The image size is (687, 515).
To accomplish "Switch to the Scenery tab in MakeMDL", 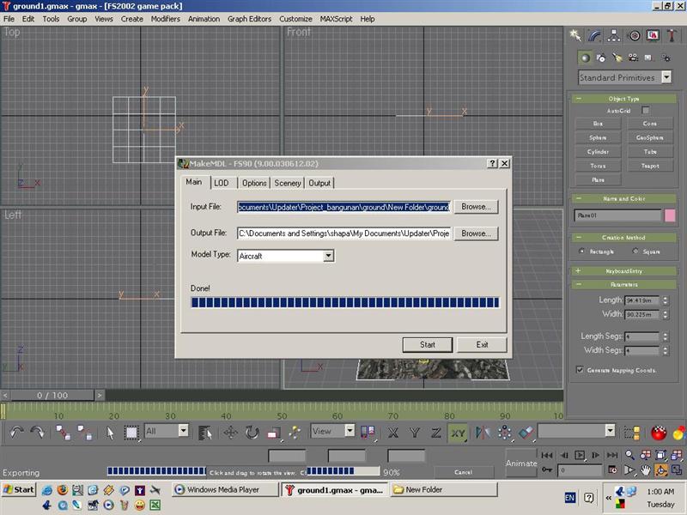I will point(288,183).
